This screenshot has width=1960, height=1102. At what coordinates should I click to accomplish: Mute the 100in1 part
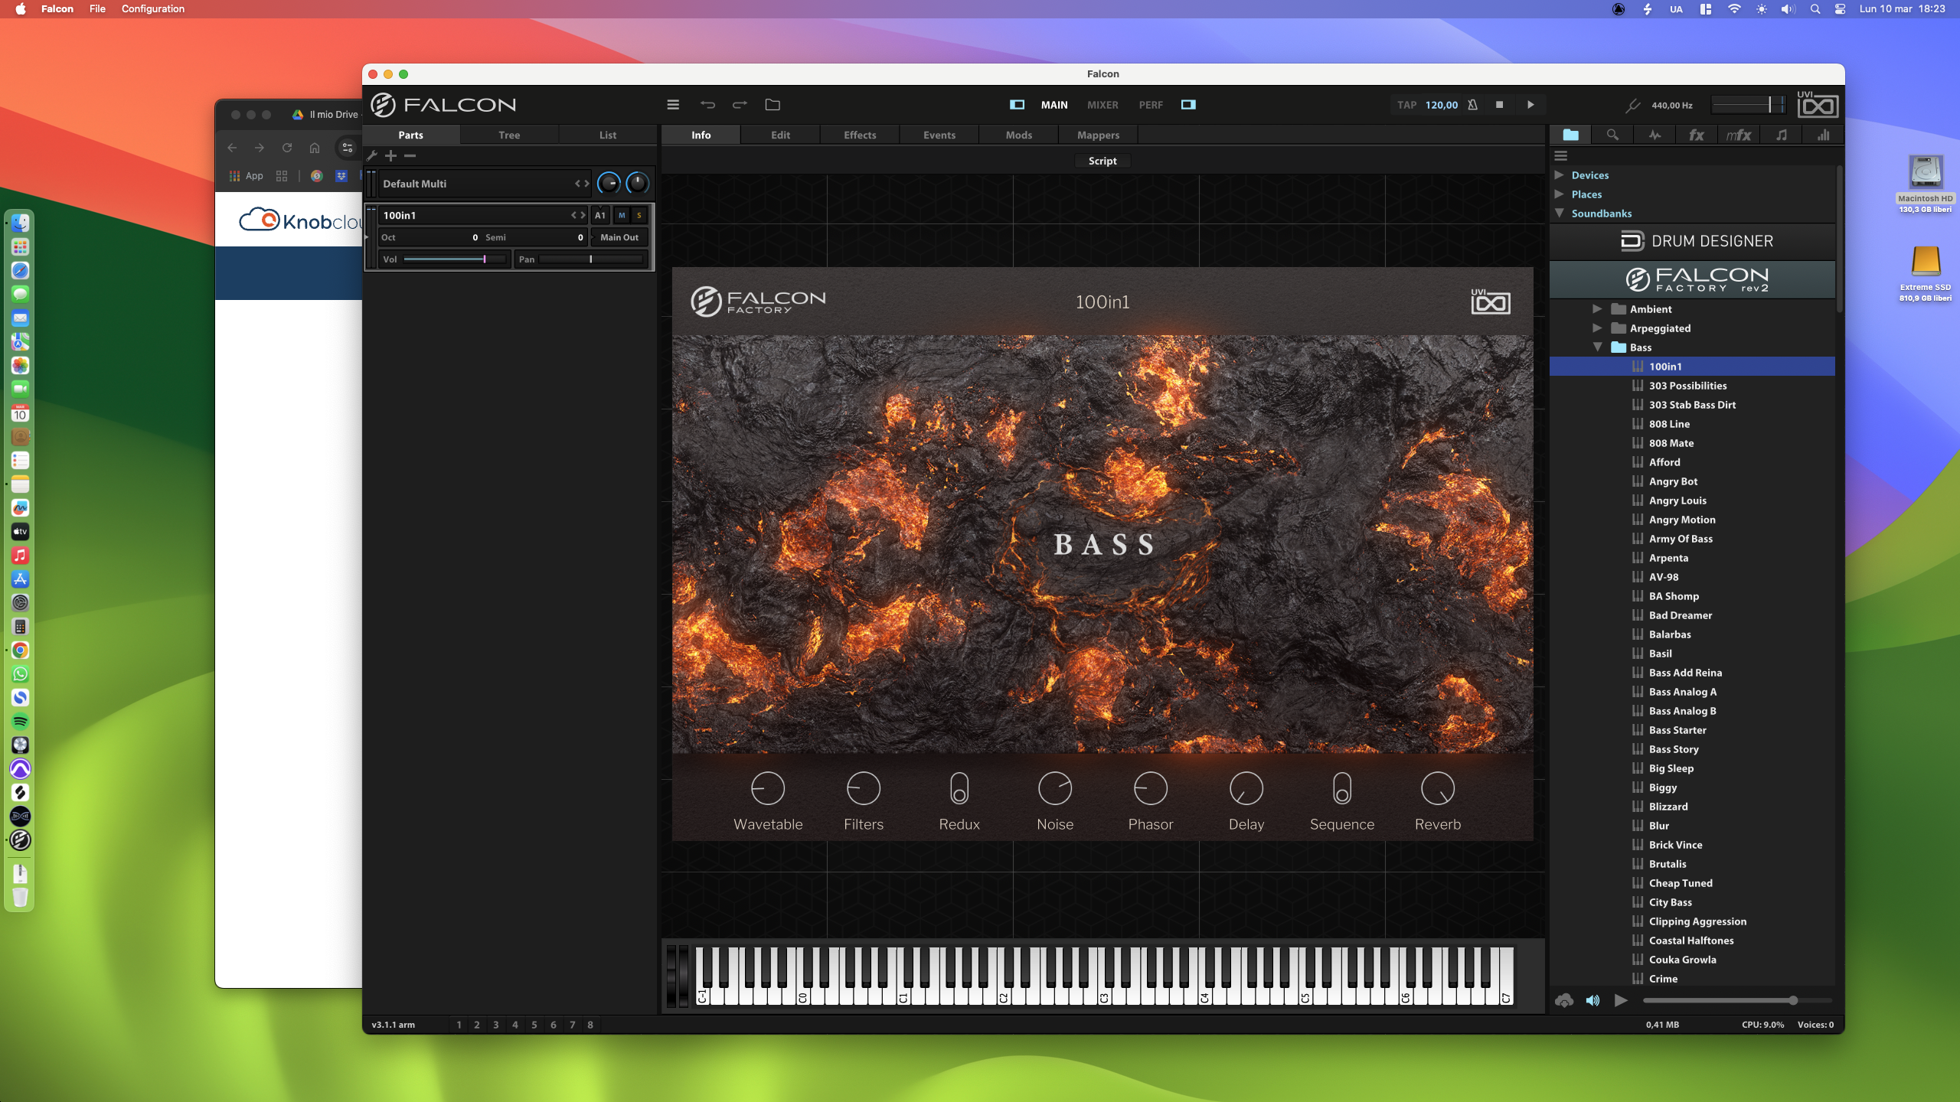622,215
